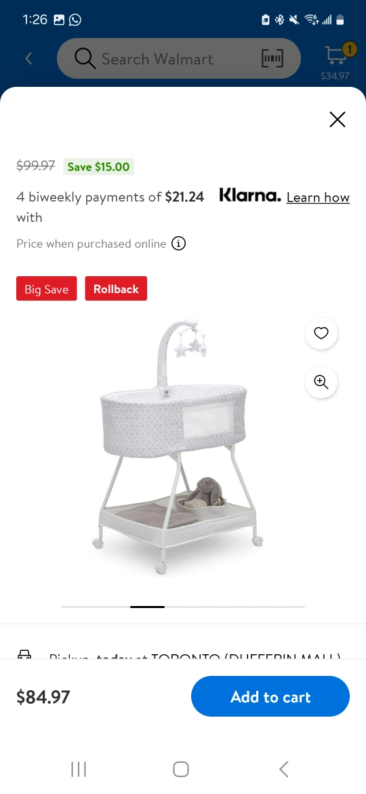Tap the Big Save badge

[47, 288]
